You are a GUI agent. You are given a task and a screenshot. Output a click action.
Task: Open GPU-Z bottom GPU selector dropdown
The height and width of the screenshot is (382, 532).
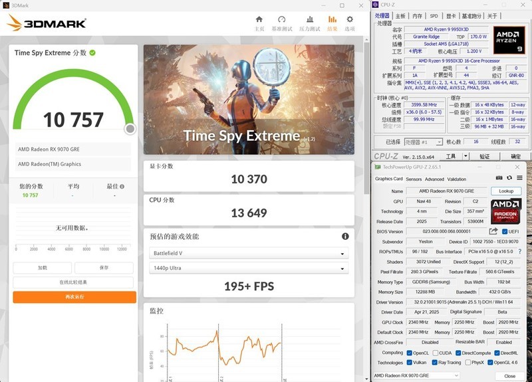tap(416, 375)
